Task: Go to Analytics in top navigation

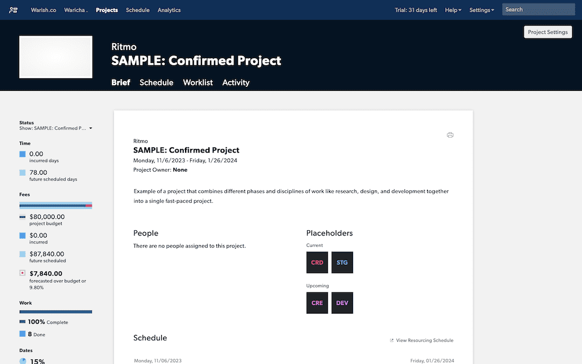Action: pyautogui.click(x=169, y=10)
